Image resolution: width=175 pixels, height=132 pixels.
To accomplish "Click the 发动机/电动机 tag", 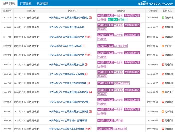I will 105,129.
